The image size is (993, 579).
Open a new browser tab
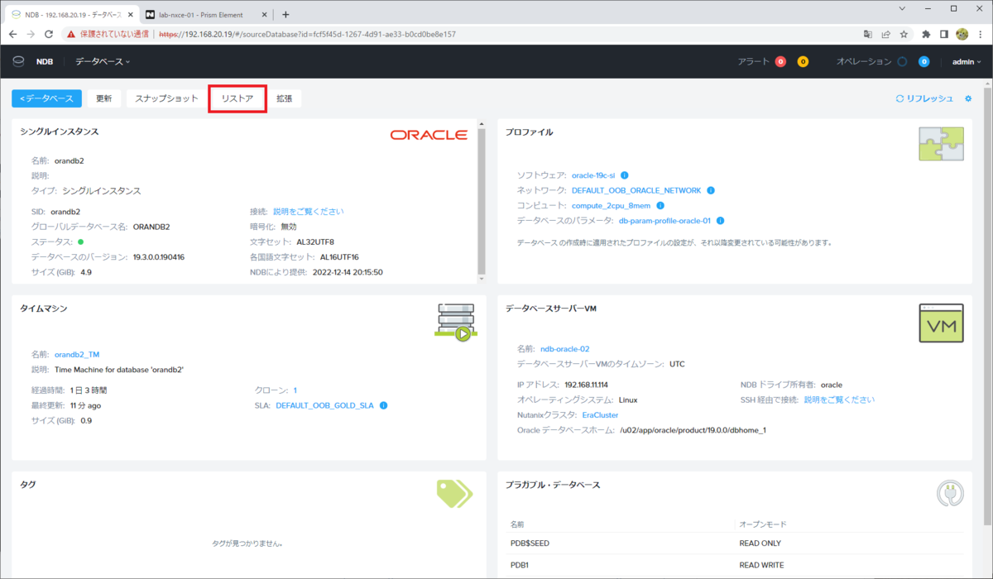[285, 14]
